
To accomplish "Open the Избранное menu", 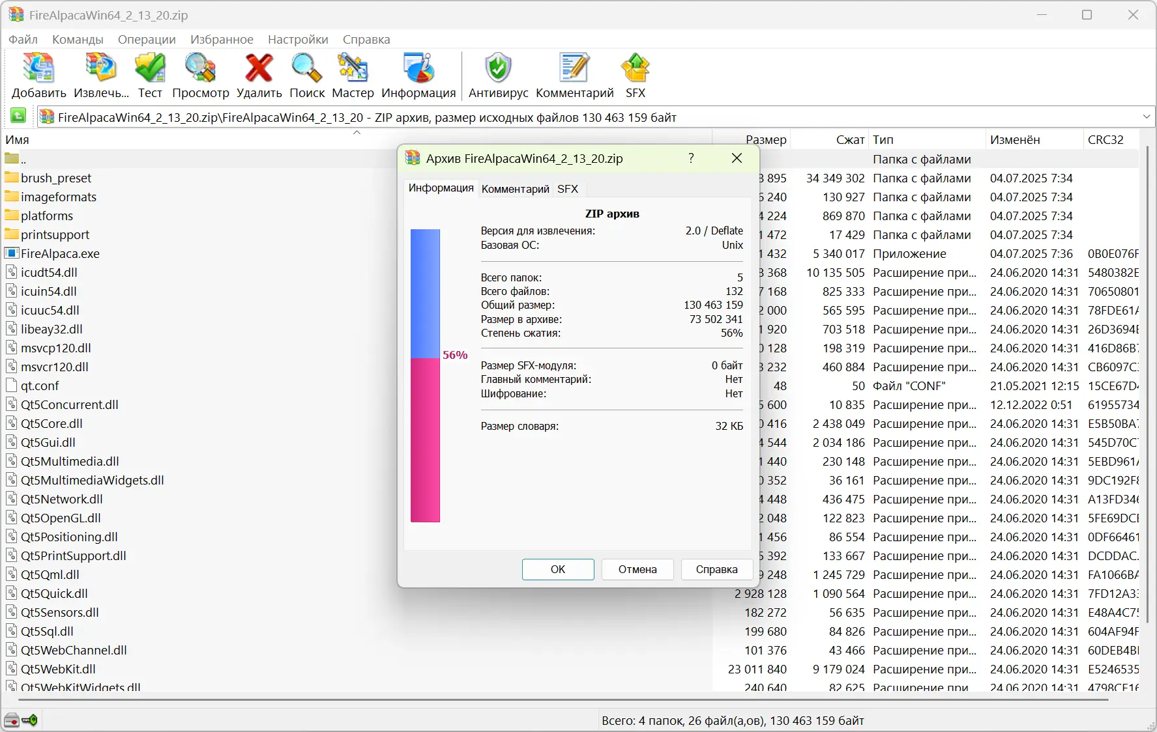I will point(222,39).
